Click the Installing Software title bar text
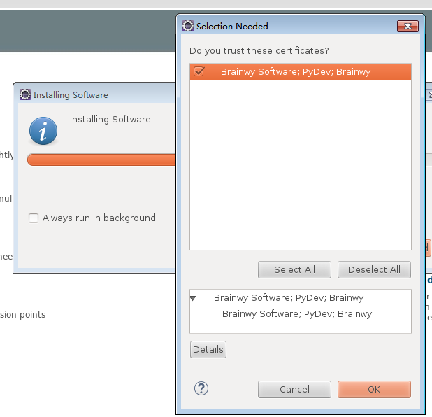Viewport: 432px width, 417px height. click(x=71, y=95)
